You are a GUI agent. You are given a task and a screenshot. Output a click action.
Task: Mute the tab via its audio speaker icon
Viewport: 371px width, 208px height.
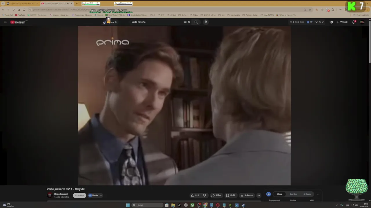[68, 3]
